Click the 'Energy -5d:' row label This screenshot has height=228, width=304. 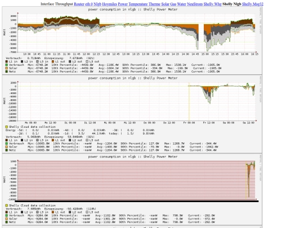(x=15, y=130)
